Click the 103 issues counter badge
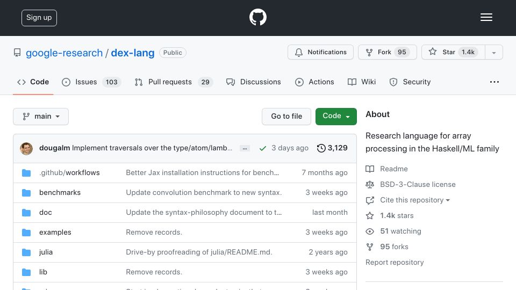The width and height of the screenshot is (516, 290). coord(112,82)
